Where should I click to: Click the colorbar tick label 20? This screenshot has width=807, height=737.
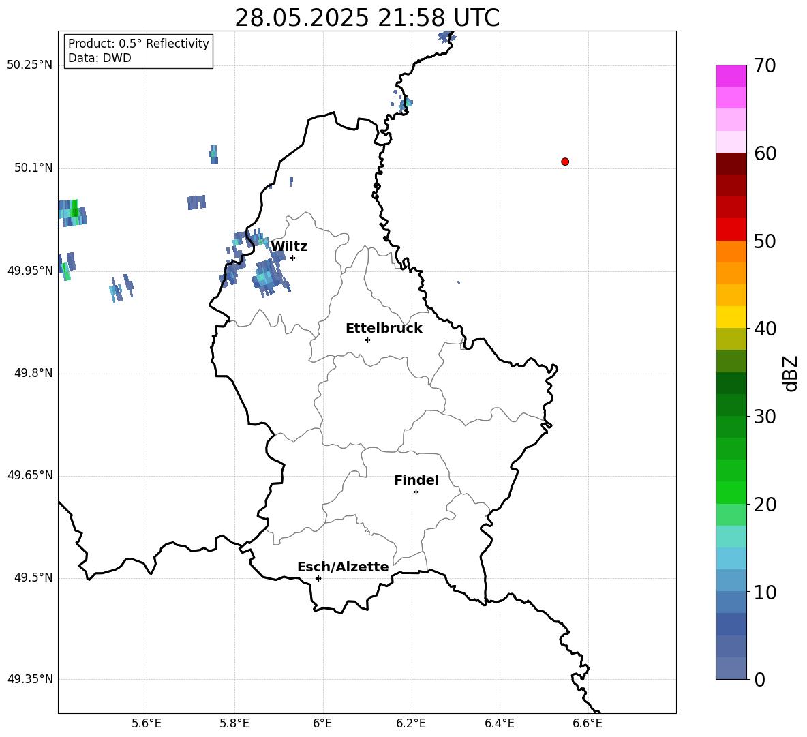coord(765,505)
